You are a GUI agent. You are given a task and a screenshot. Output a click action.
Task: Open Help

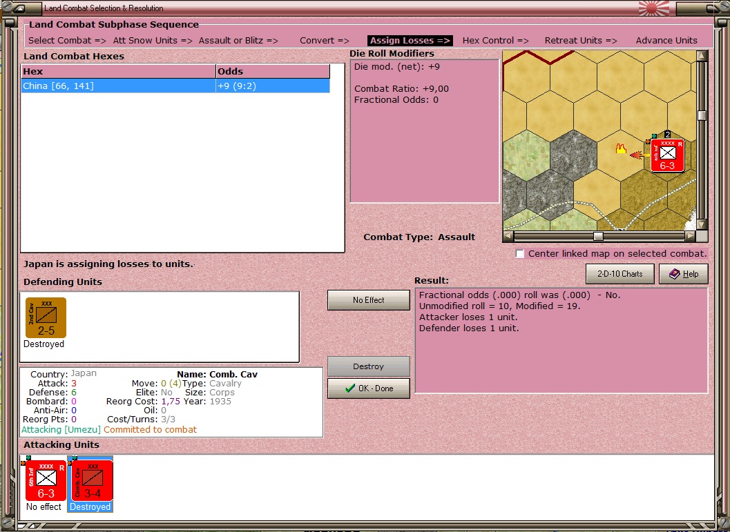(684, 274)
